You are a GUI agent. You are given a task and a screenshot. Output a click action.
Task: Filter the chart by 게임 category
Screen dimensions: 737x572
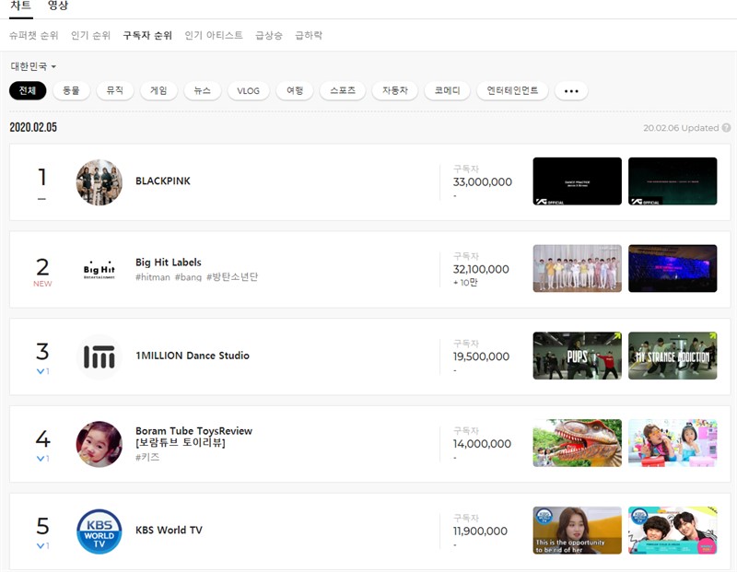point(158,91)
